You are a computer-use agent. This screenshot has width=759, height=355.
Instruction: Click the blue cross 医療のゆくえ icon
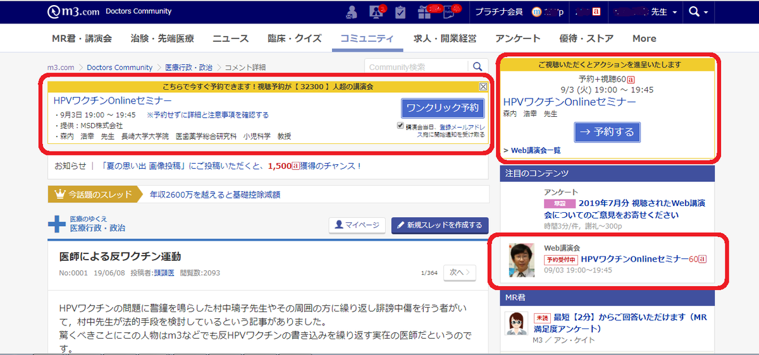click(x=57, y=224)
